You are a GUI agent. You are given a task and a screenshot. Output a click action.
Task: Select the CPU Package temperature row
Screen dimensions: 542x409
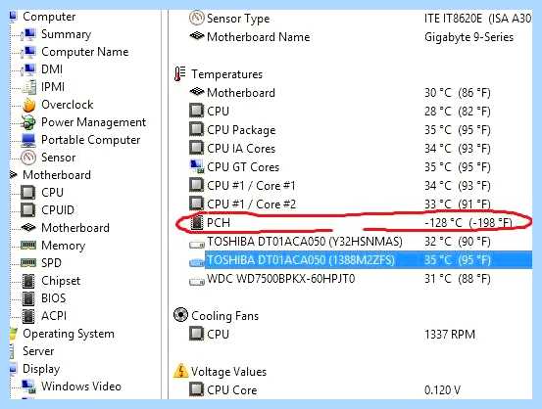(x=340, y=130)
